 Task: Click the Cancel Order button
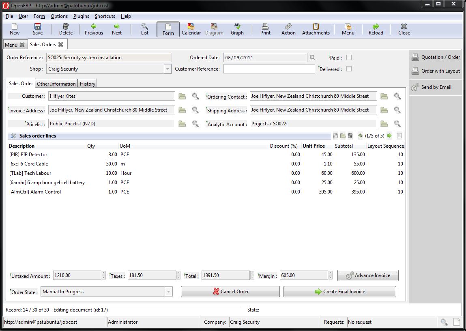(x=230, y=292)
